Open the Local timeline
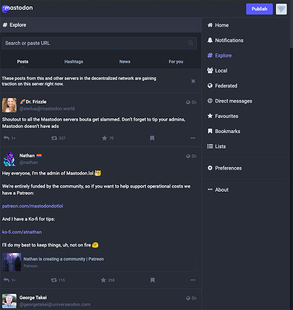The width and height of the screenshot is (293, 310). click(x=217, y=71)
